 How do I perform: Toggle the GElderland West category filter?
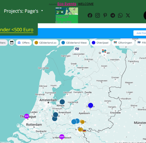pos(74,43)
